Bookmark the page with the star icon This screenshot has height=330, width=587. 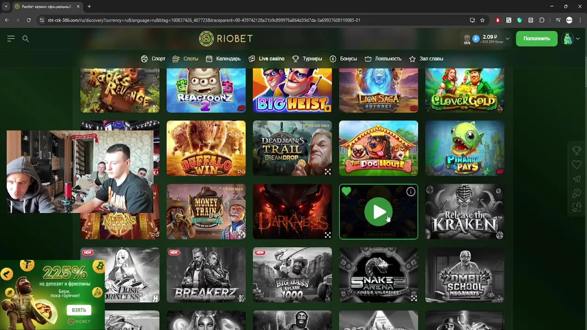click(482, 20)
